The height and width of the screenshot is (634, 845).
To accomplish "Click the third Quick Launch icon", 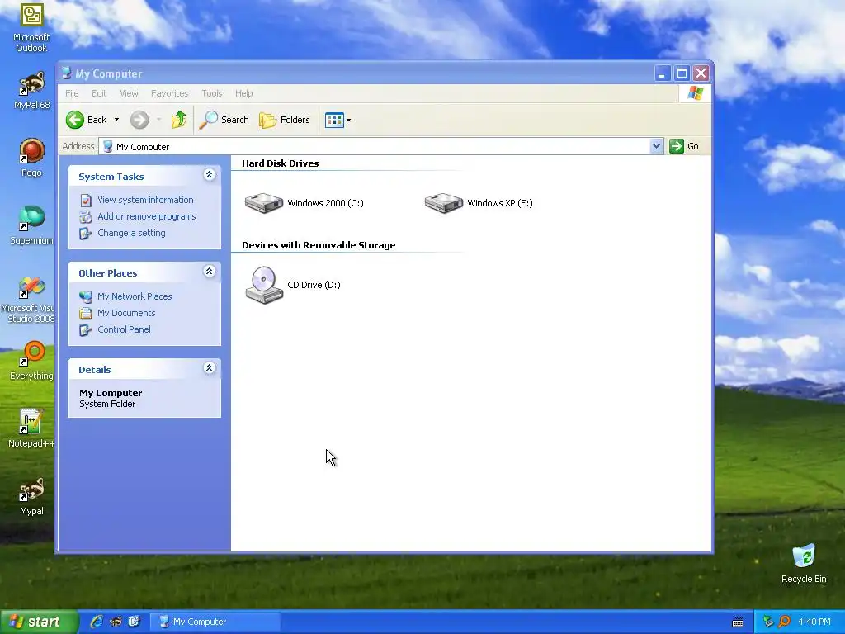I will click(135, 622).
